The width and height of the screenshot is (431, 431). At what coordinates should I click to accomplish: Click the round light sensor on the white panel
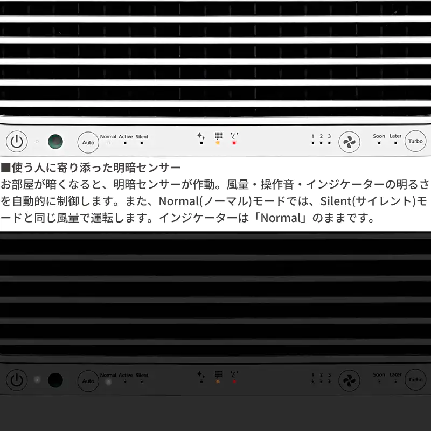click(55, 142)
